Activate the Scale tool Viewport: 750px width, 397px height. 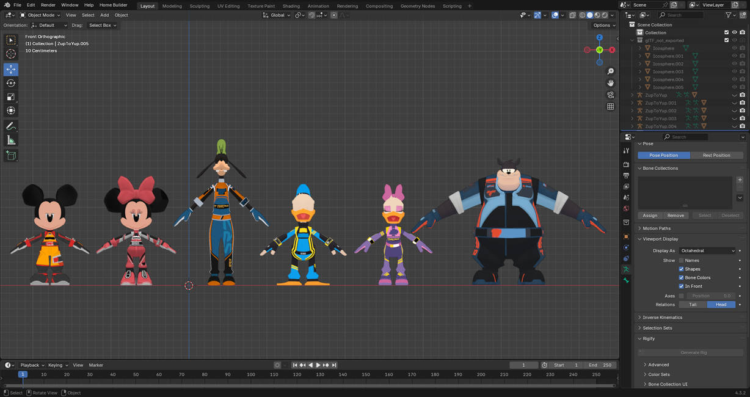(x=11, y=97)
